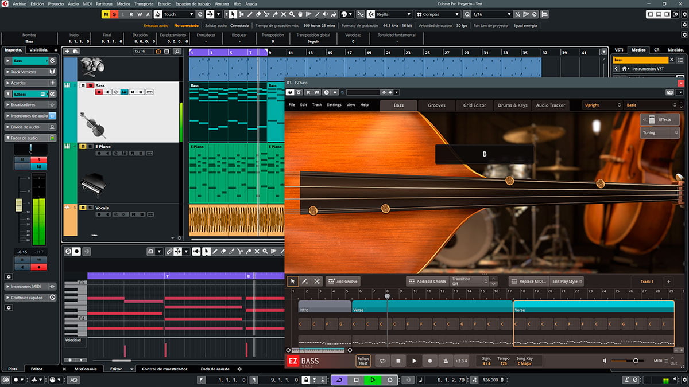Screen dimensions: 689x387
Task: Select the EZbass pencil draw tool
Action: [x=305, y=282]
